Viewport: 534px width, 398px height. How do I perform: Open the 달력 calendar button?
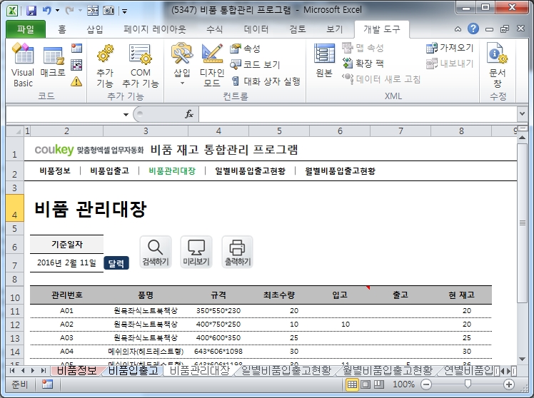pos(116,263)
